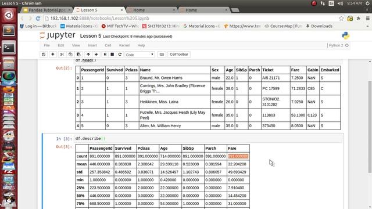372x209 pixels.
Task: Open the Log in — Bitbucket bookmark
Action: click(38, 26)
